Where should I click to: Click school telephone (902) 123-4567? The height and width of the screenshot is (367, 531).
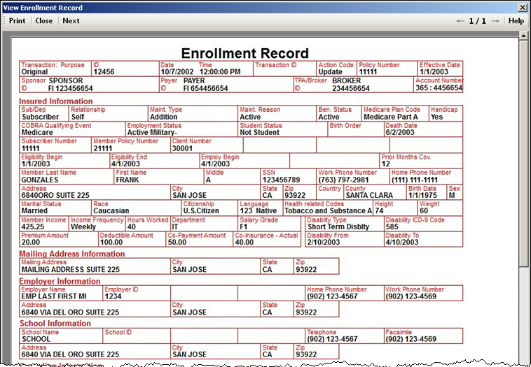point(332,339)
